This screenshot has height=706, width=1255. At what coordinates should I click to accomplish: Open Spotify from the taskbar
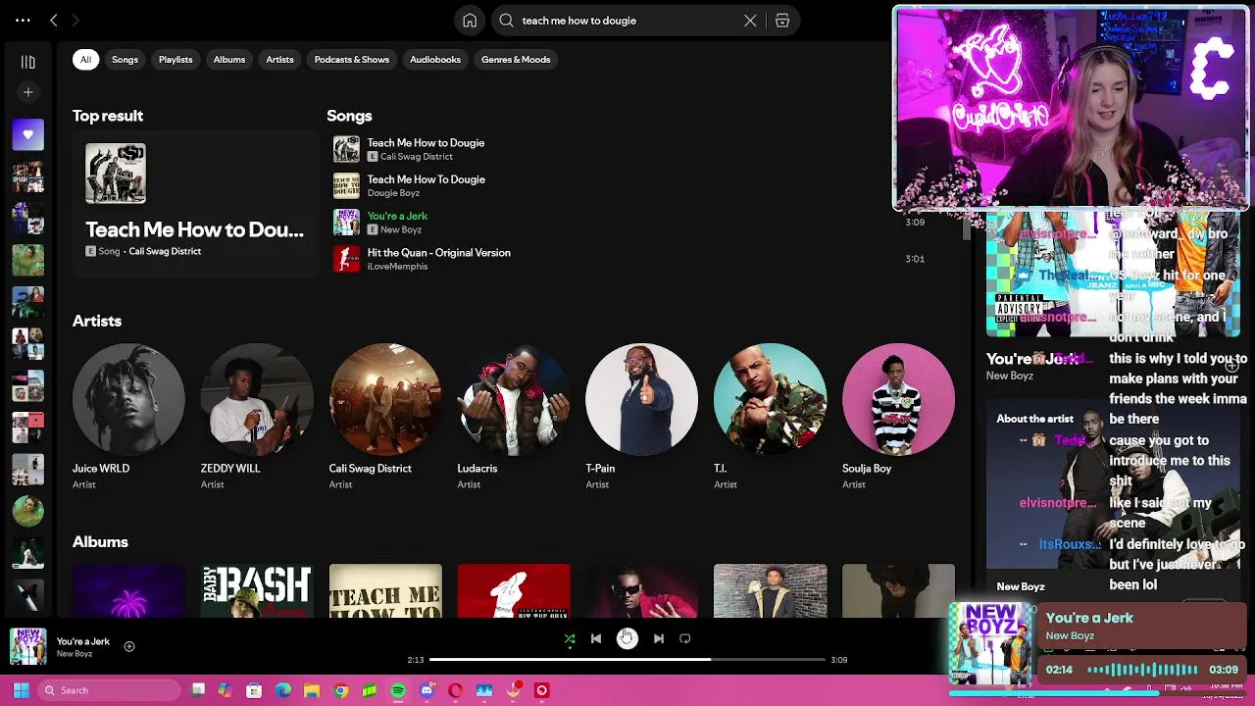pyautogui.click(x=398, y=690)
